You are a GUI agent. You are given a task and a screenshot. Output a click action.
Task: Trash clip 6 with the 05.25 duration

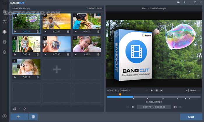(x=98, y=54)
